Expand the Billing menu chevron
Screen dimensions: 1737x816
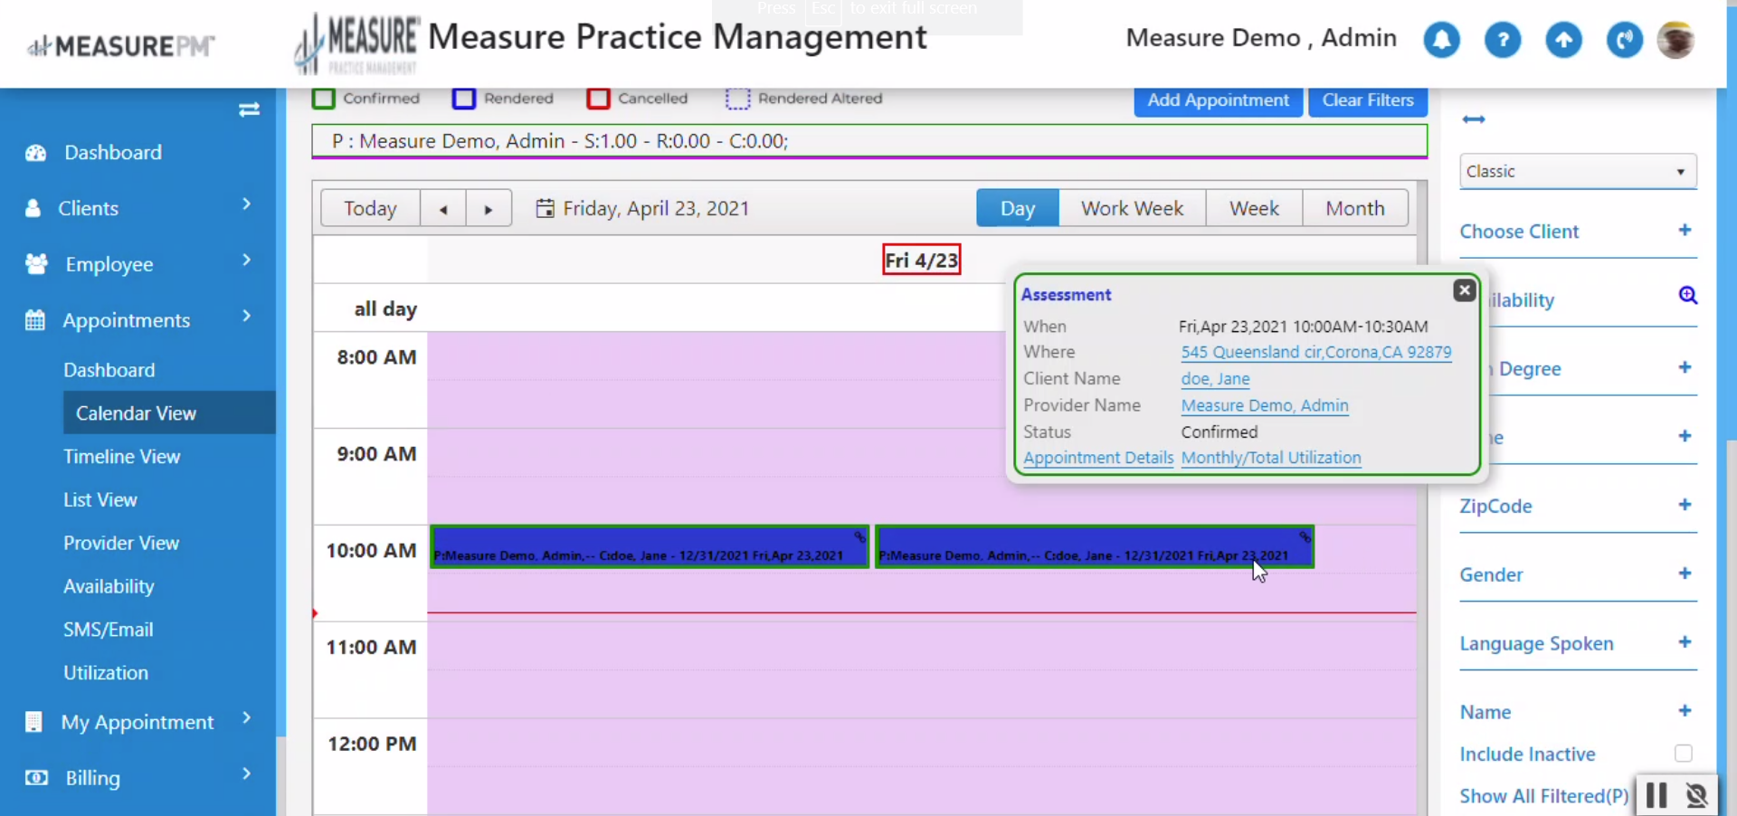(x=246, y=774)
